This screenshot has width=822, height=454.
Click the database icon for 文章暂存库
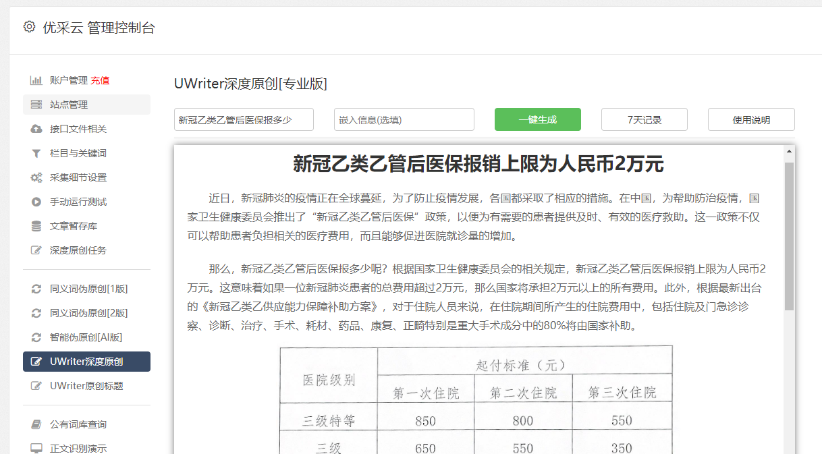click(36, 226)
